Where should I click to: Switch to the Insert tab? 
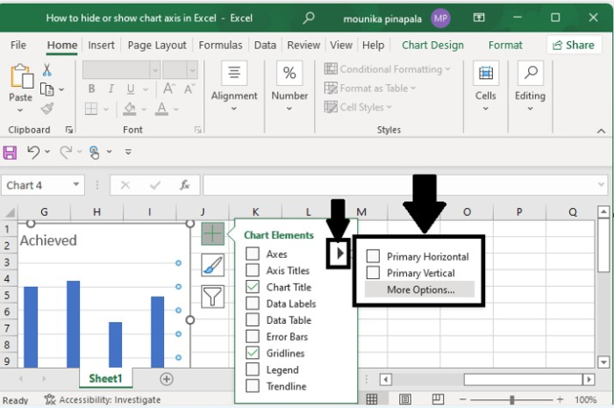click(x=101, y=45)
